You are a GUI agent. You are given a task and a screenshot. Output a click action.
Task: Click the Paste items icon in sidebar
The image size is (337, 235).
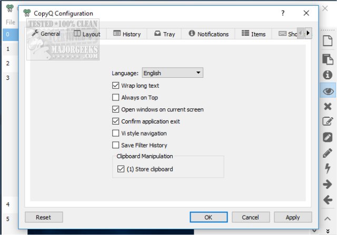pyautogui.click(x=328, y=59)
